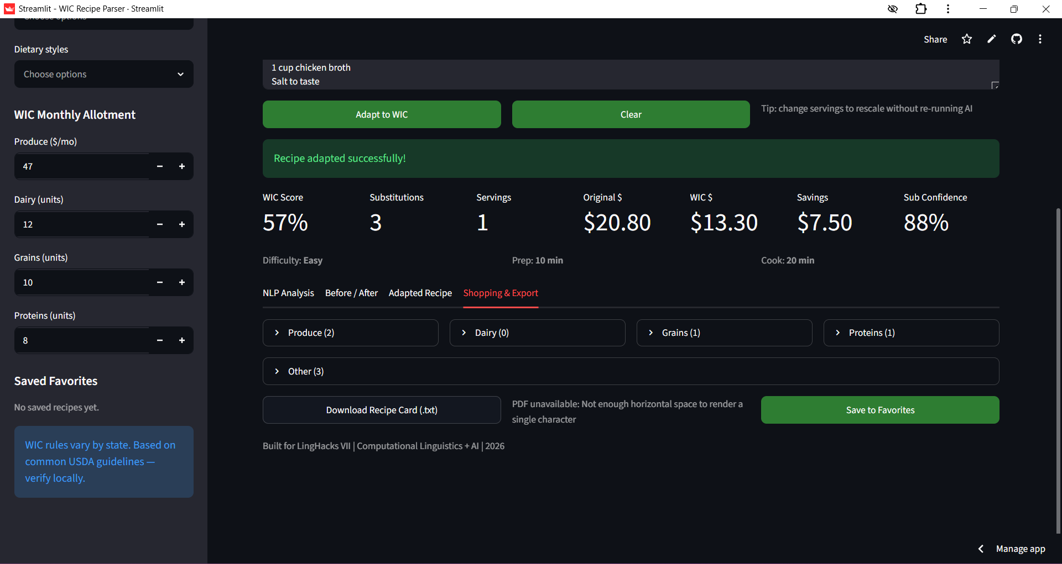The width and height of the screenshot is (1062, 564).
Task: Click the 'Built for LingHacks VII' footer text
Action: point(383,446)
